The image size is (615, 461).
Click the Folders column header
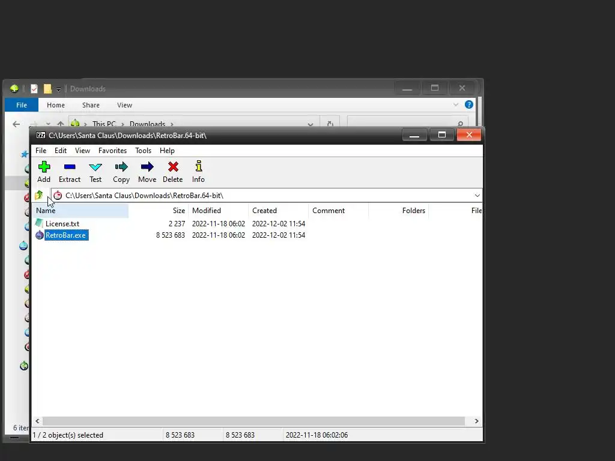tap(399, 211)
